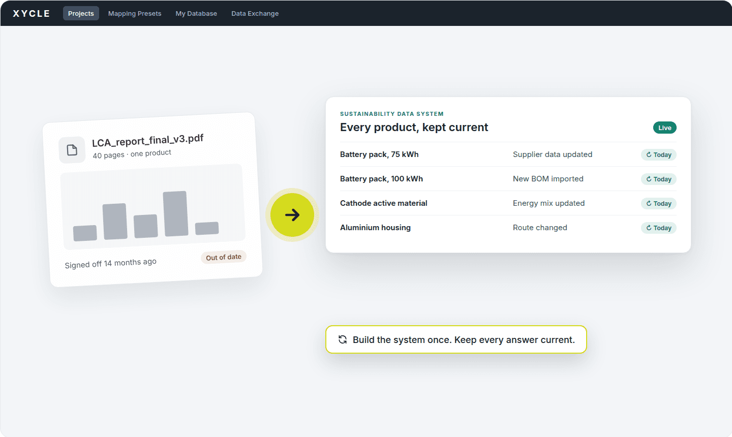Select 'Cathode active material' row name
Screen dimensions: 732x437
click(384, 203)
